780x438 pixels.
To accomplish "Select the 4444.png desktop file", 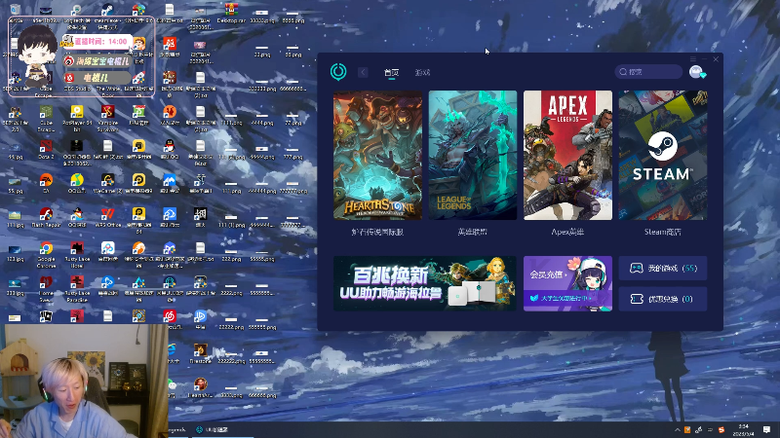I will pos(261,119).
